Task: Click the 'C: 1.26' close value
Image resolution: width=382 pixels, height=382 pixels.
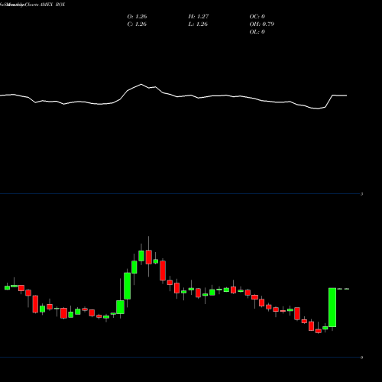Action: click(137, 24)
